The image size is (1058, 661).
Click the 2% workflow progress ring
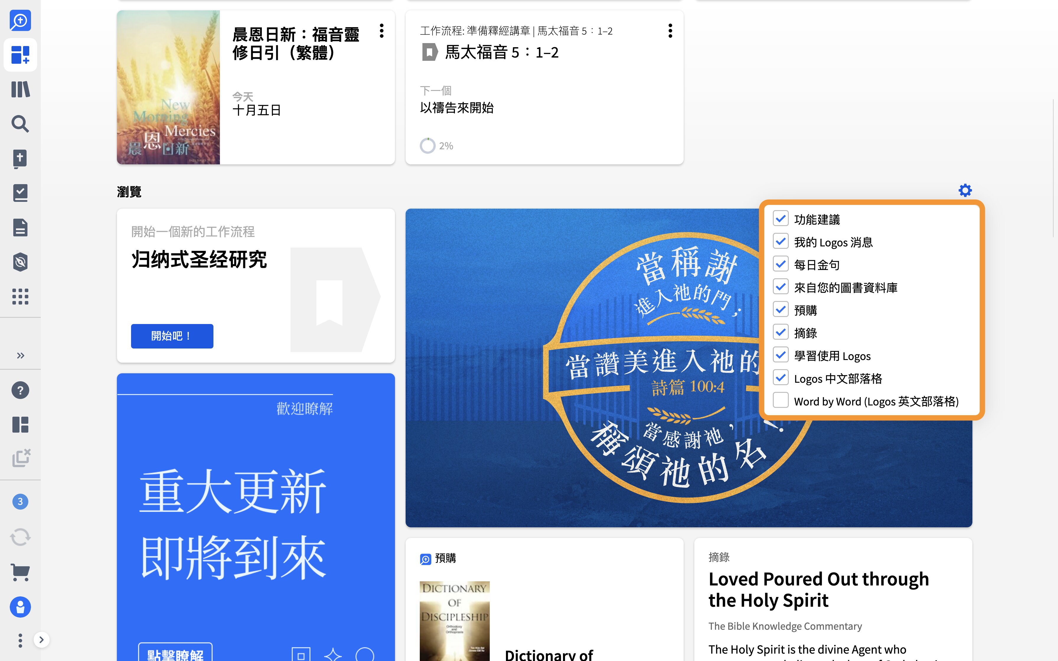coord(427,145)
